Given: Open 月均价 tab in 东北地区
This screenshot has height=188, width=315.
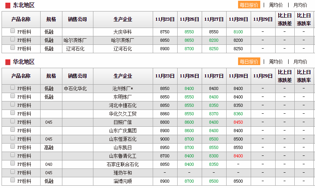Looking at the screenshot, I should tap(300, 5).
